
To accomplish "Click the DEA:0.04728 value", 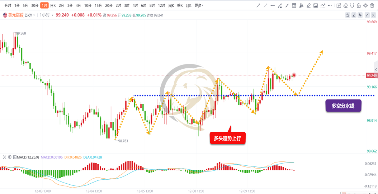I will point(93,157).
